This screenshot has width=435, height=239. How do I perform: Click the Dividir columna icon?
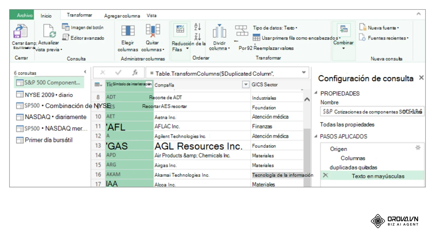coord(219,31)
